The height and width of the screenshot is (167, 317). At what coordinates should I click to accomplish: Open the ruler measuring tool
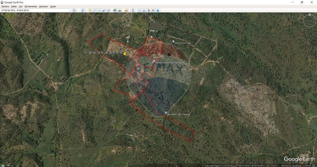click(x=133, y=10)
